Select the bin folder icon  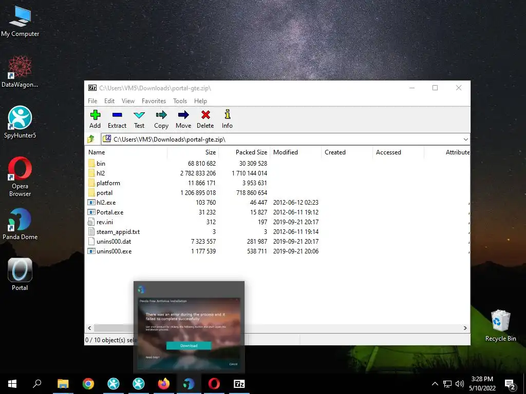[x=91, y=163]
